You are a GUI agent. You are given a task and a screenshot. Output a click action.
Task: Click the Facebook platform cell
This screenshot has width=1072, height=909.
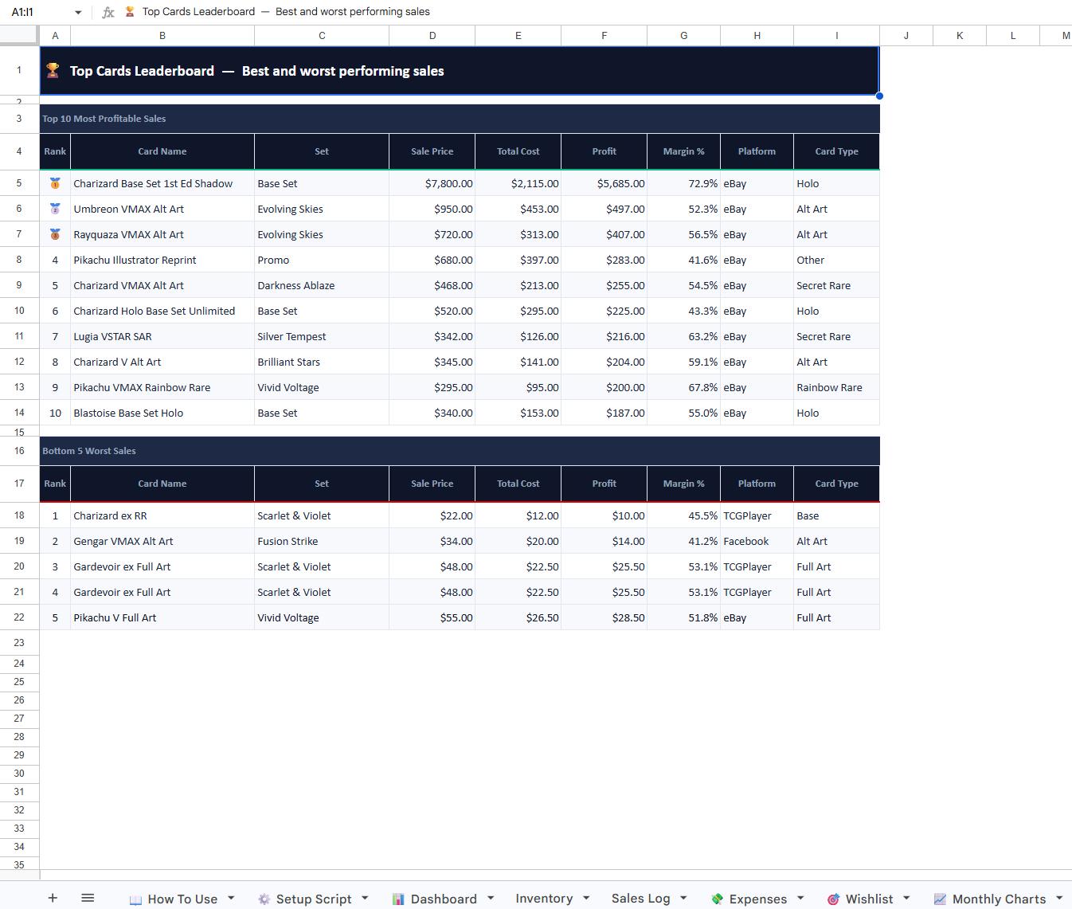click(757, 541)
